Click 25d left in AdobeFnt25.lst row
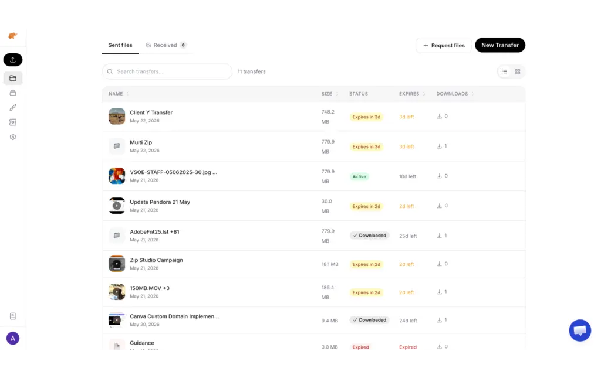Image resolution: width=601 pixels, height=375 pixels. (x=408, y=236)
